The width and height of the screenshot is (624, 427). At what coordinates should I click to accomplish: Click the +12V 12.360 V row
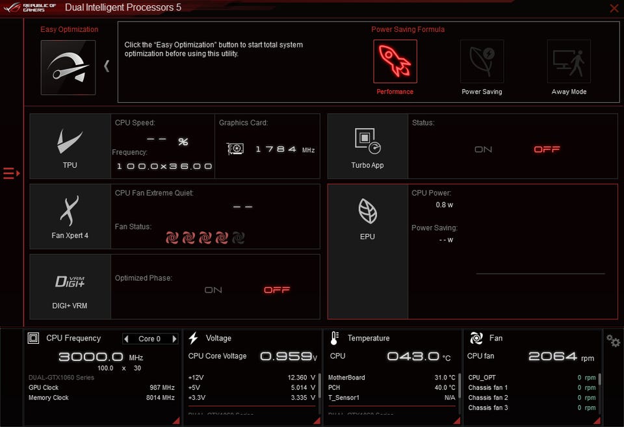pyautogui.click(x=252, y=378)
